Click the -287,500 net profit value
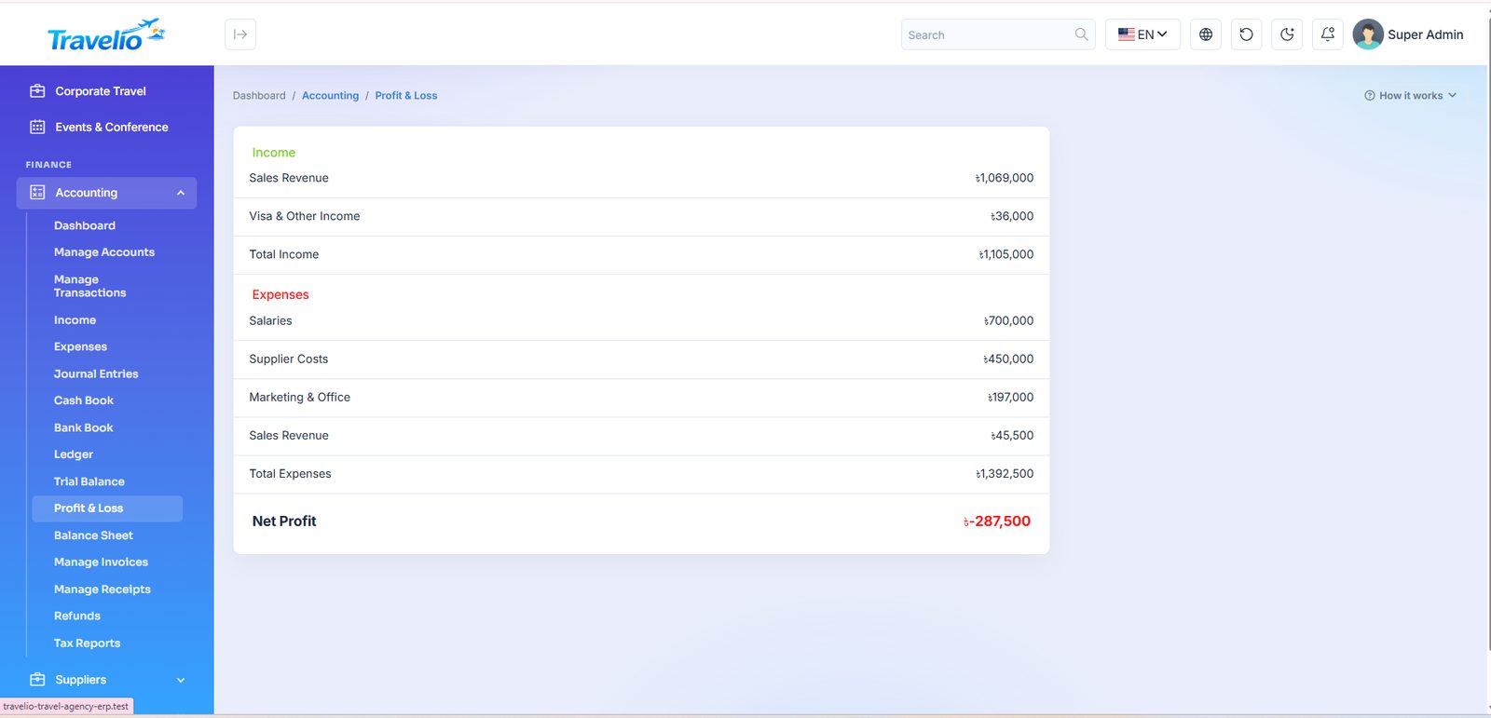This screenshot has height=718, width=1491. (x=997, y=522)
